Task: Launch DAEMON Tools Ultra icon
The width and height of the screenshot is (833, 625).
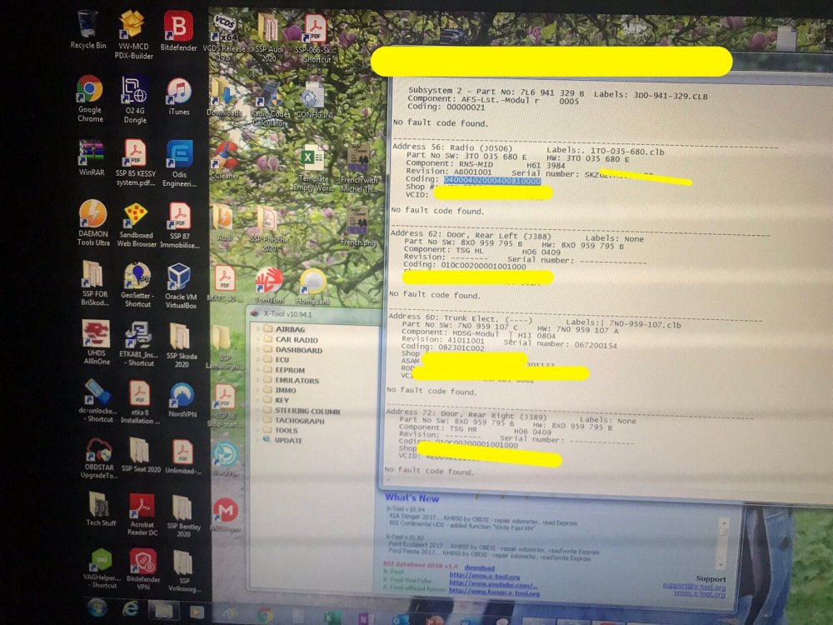Action: point(93,222)
